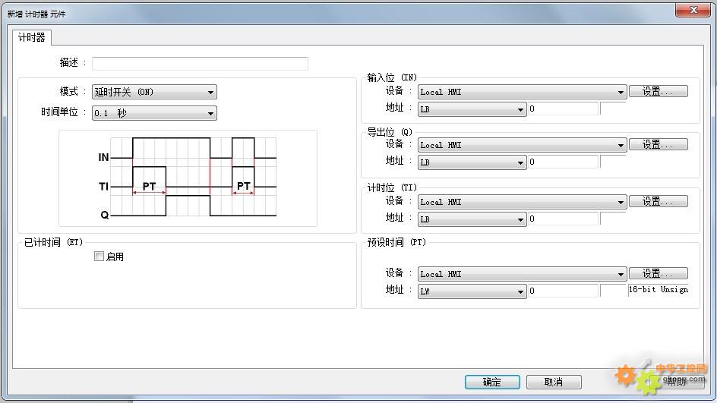Image resolution: width=717 pixels, height=403 pixels.
Task: Select the 输入位 (IN) address type LB dropdown
Action: [x=472, y=109]
